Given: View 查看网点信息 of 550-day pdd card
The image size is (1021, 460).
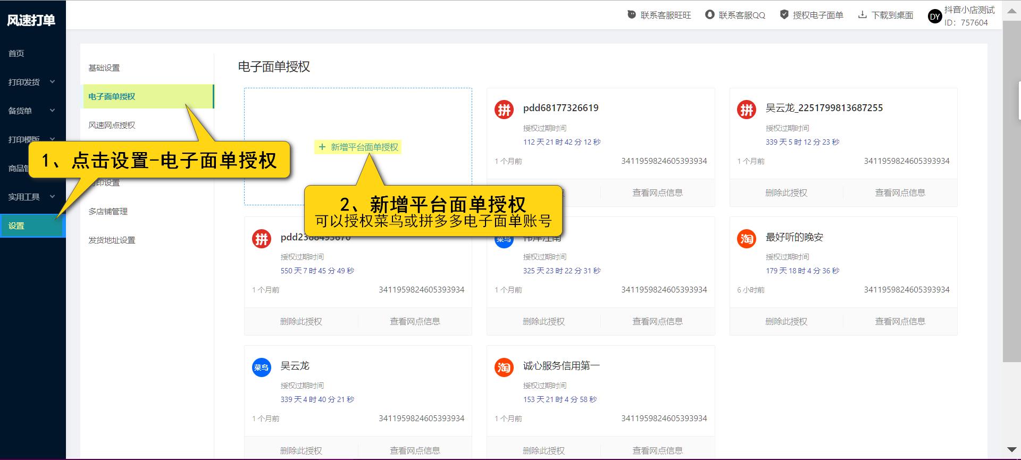Looking at the screenshot, I should click(415, 321).
